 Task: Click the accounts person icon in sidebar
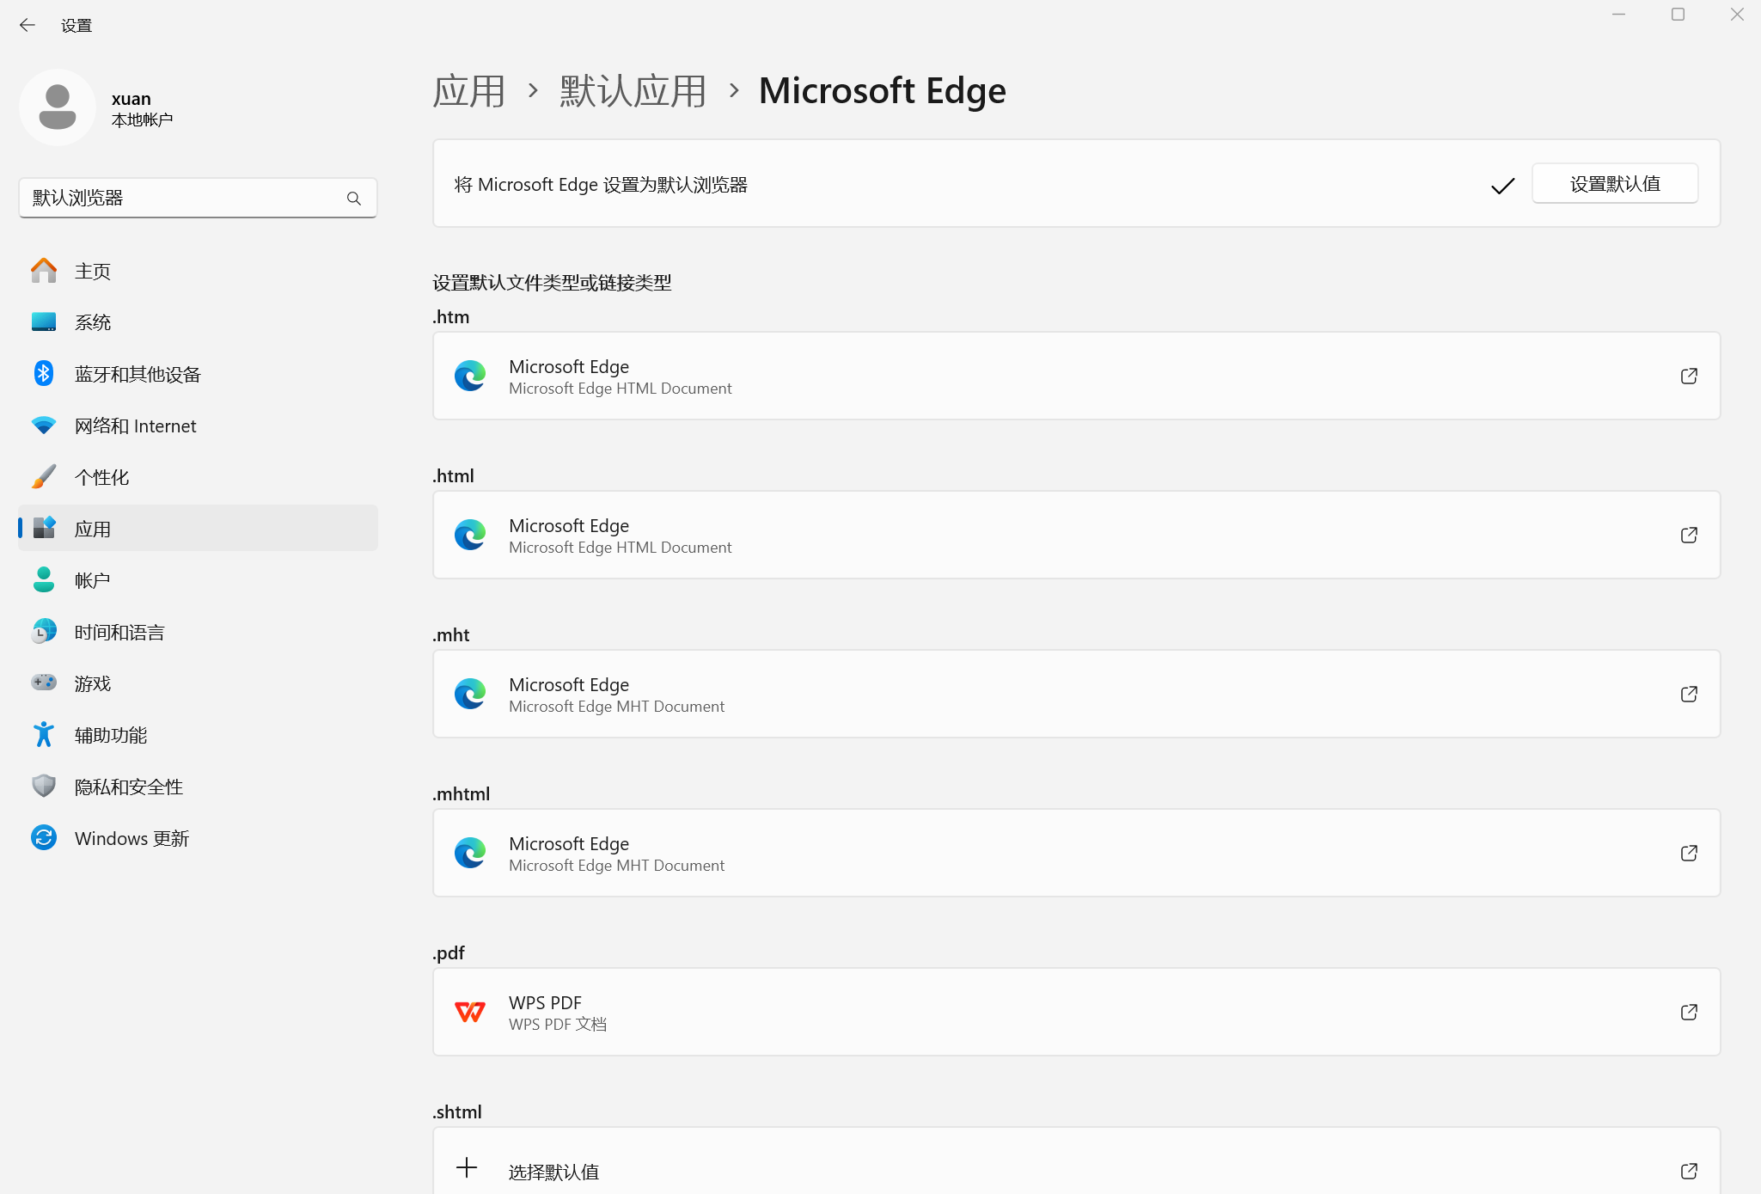coord(44,579)
